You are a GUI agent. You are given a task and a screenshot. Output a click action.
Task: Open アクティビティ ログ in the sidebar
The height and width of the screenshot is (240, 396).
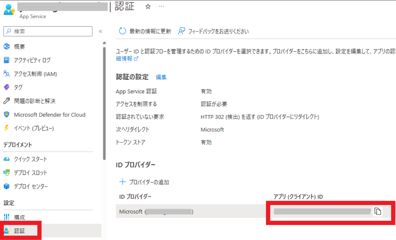coord(32,60)
